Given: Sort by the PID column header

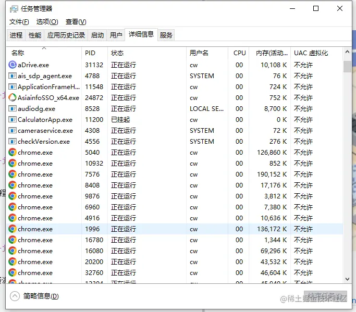Looking at the screenshot, I should 94,53.
